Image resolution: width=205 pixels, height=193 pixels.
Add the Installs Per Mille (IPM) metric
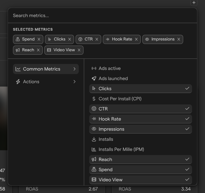[x=140, y=149]
